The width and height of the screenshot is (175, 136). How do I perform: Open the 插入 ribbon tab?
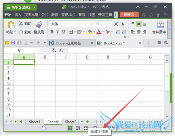pyautogui.click(x=18, y=15)
